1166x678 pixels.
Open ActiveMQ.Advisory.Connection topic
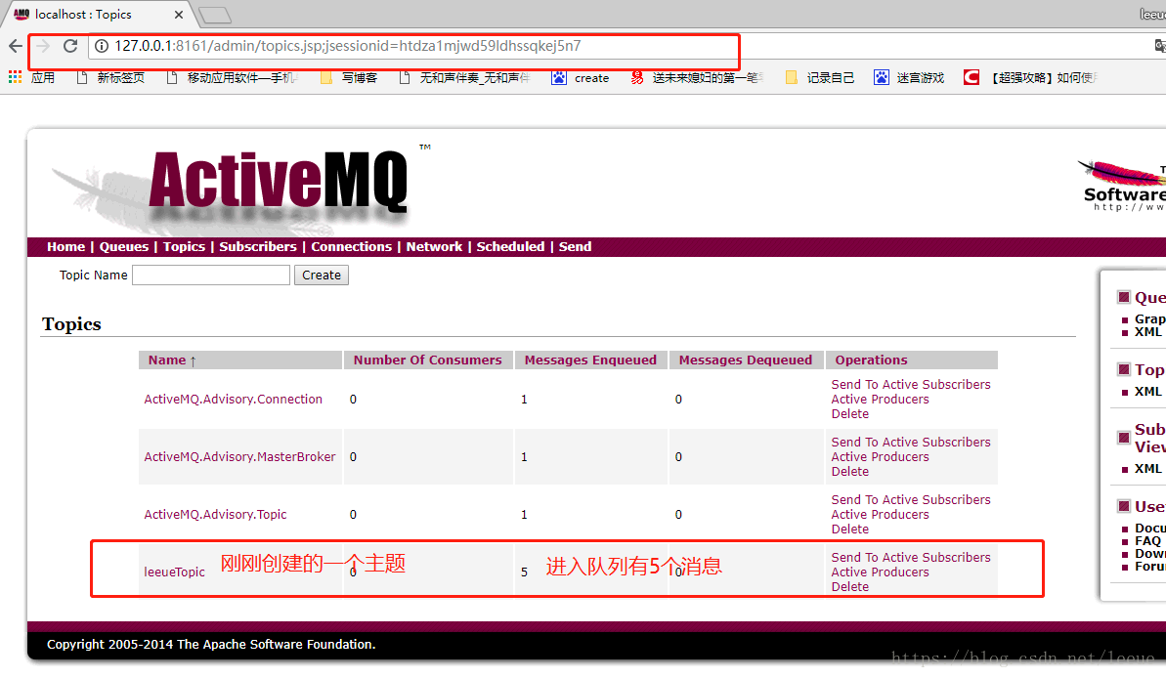pos(233,400)
